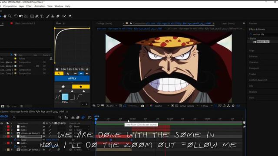The width and height of the screenshot is (278, 156).
Task: Toggle transparency grid in viewer
Action: (x=177, y=106)
